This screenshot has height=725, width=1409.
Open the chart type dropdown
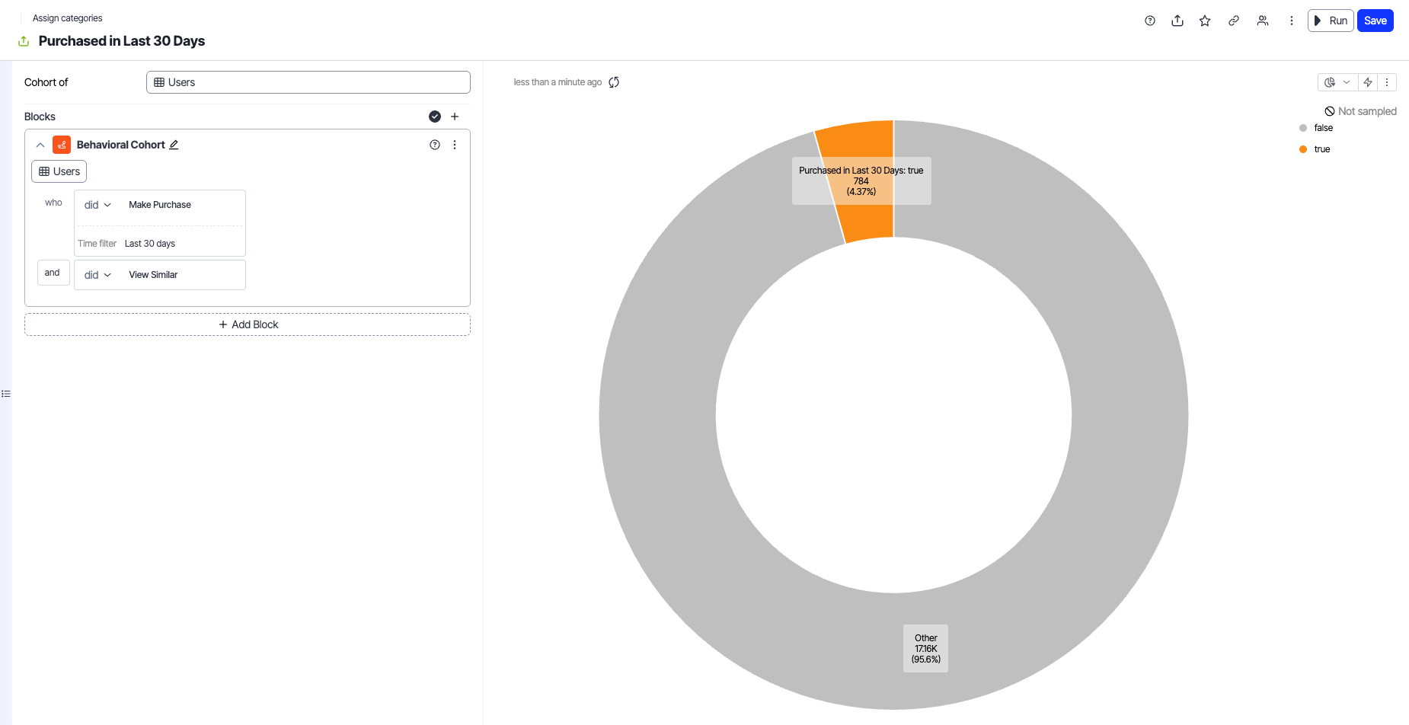pyautogui.click(x=1337, y=82)
